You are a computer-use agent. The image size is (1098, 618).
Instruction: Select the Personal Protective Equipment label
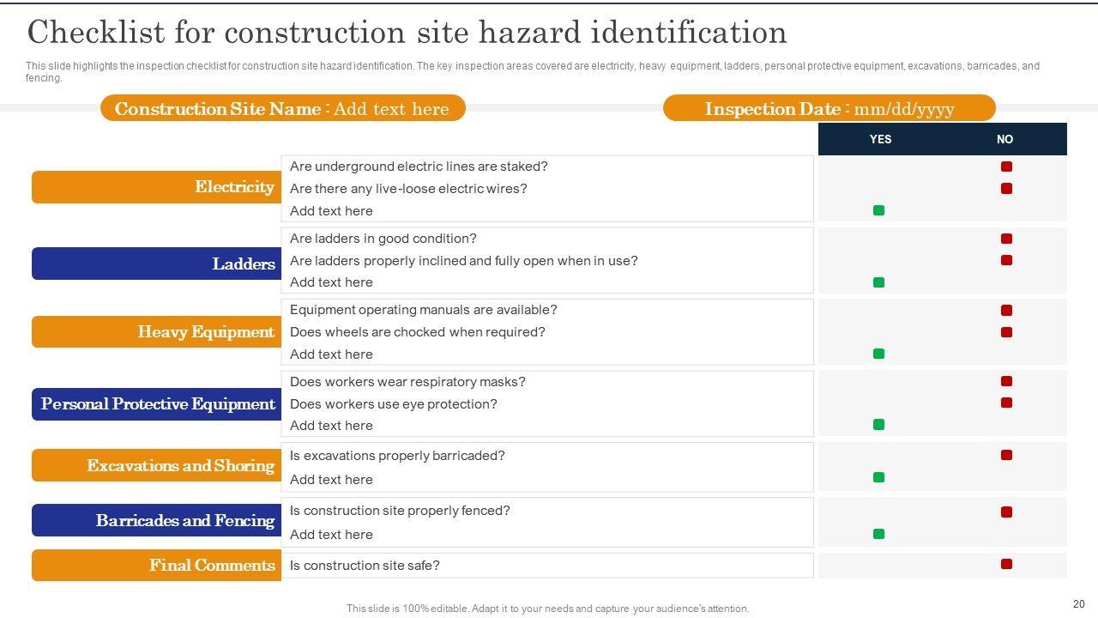point(157,404)
